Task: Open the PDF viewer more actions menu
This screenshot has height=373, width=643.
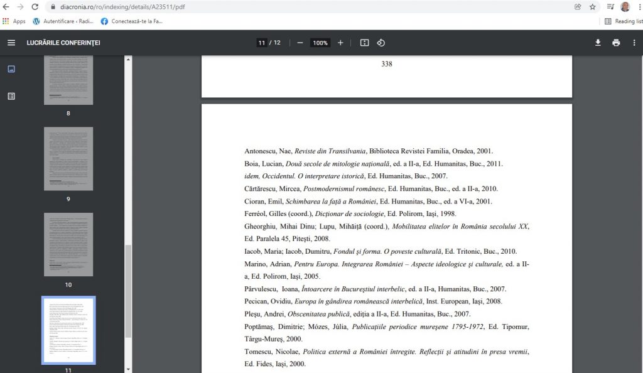Action: tap(634, 43)
